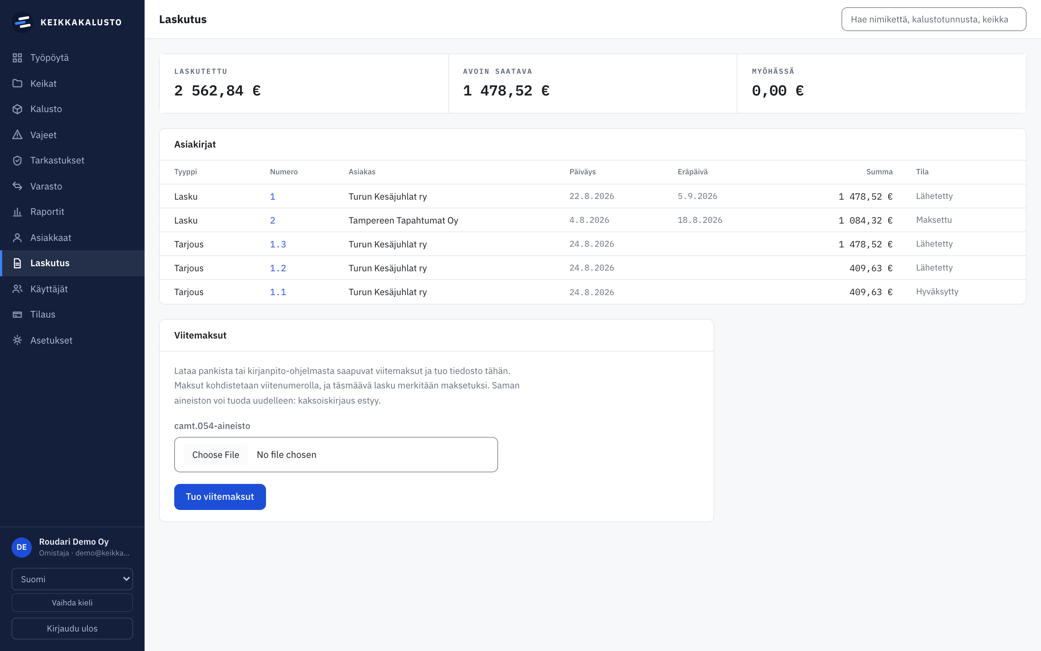Click the due date 5.9.2026
The width and height of the screenshot is (1041, 651).
click(x=697, y=196)
